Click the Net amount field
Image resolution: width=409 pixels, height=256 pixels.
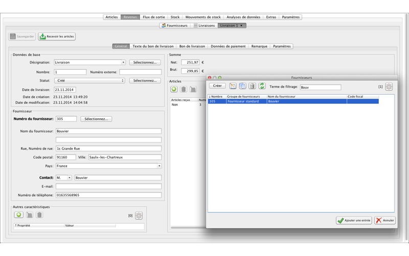(x=190, y=62)
